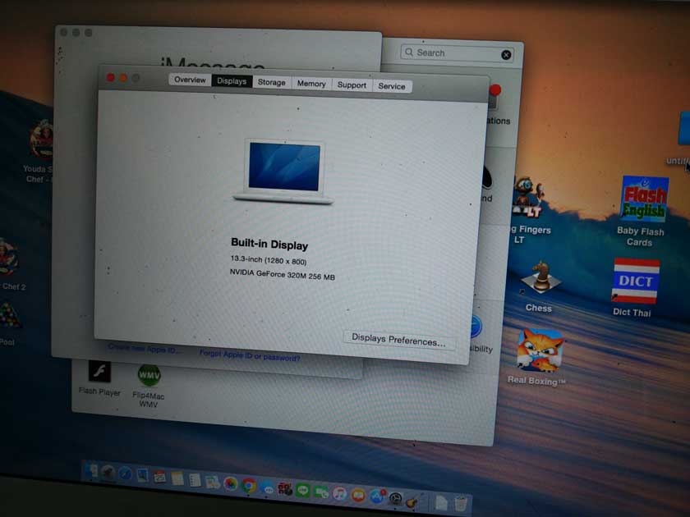Launch the Chess app
690x517 pixels.
coord(540,286)
